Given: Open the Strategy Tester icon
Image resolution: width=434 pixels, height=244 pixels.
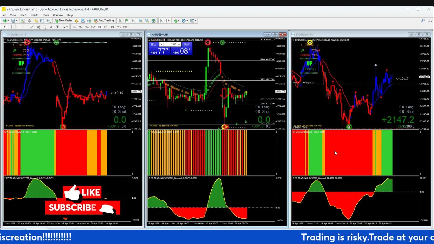Looking at the screenshot, I should pyautogui.click(x=48, y=21).
